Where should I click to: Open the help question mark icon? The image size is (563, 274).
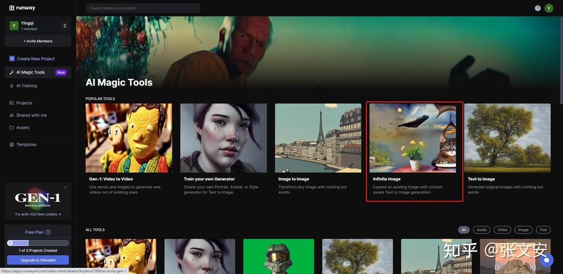pos(538,8)
